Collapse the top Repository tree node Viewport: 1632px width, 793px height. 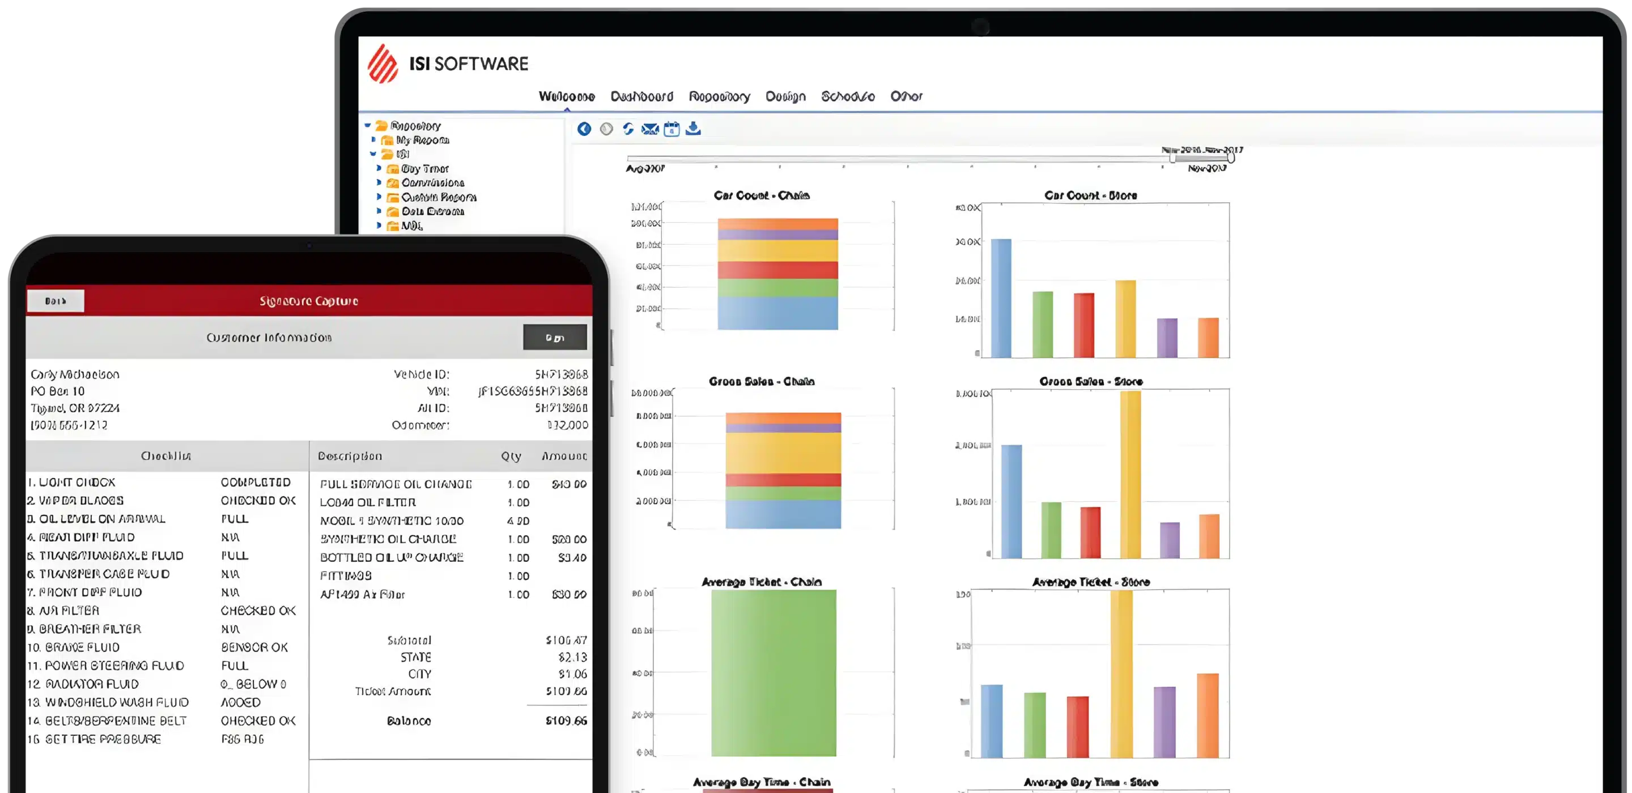click(x=367, y=125)
